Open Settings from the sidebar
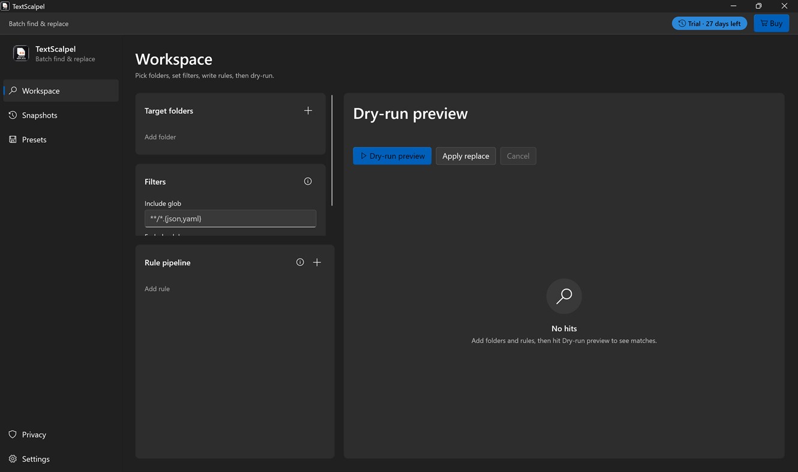Viewport: 798px width, 472px height. (x=61, y=459)
